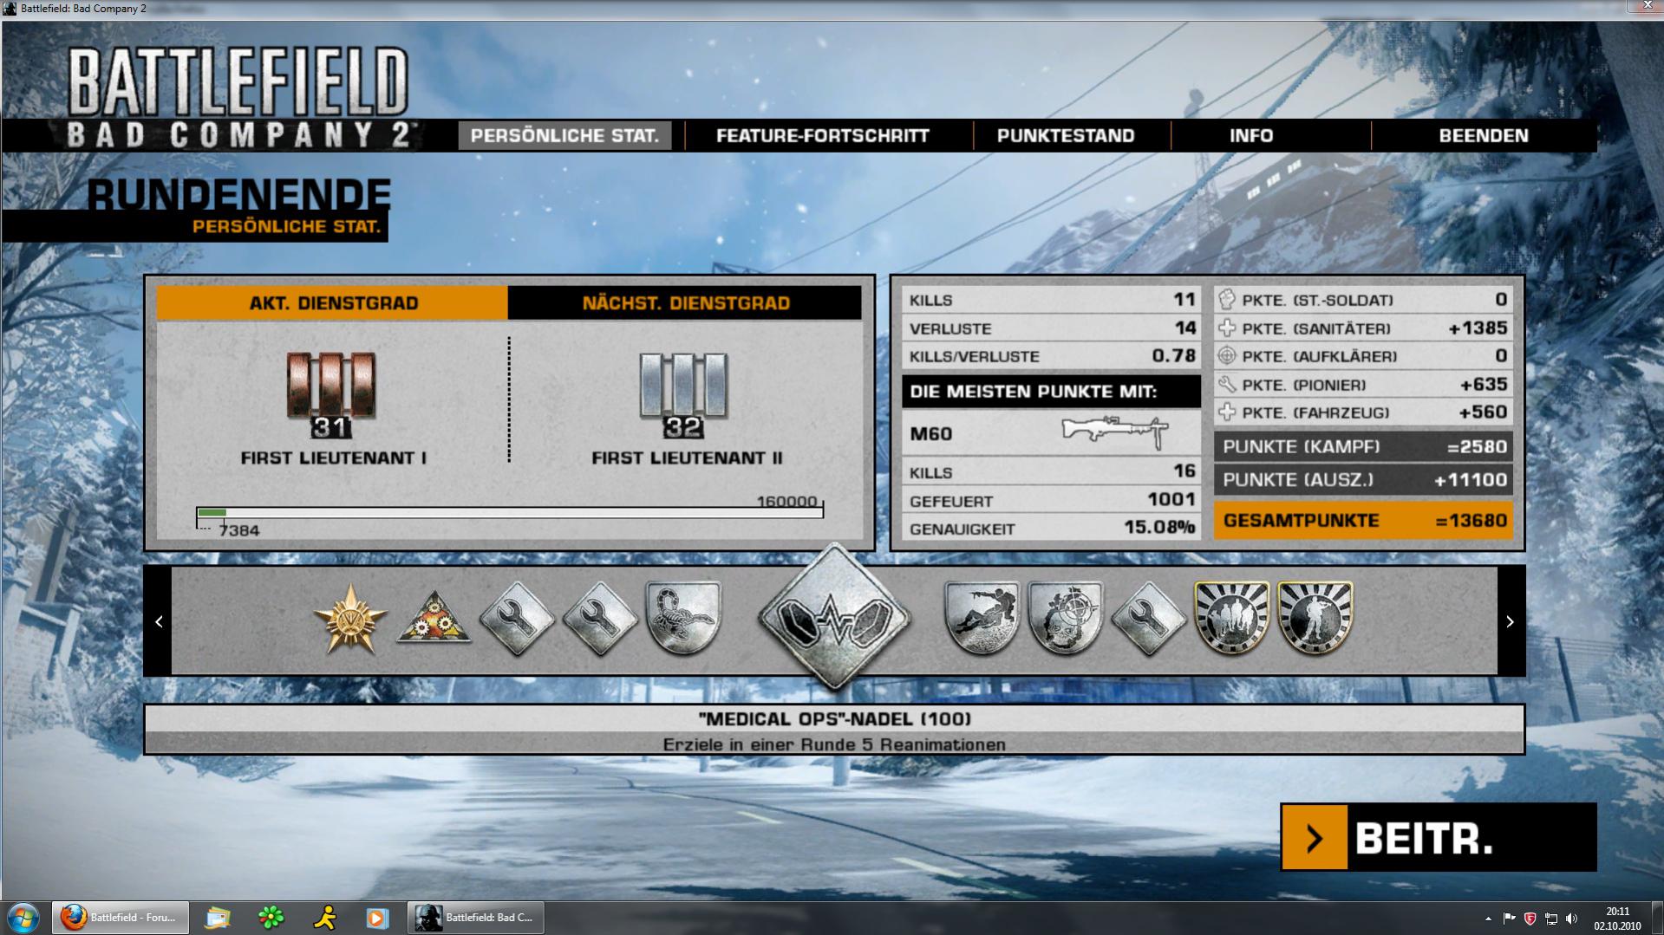The image size is (1664, 935).
Task: Select the Akt. Dienstgrad tab
Action: pyautogui.click(x=333, y=303)
